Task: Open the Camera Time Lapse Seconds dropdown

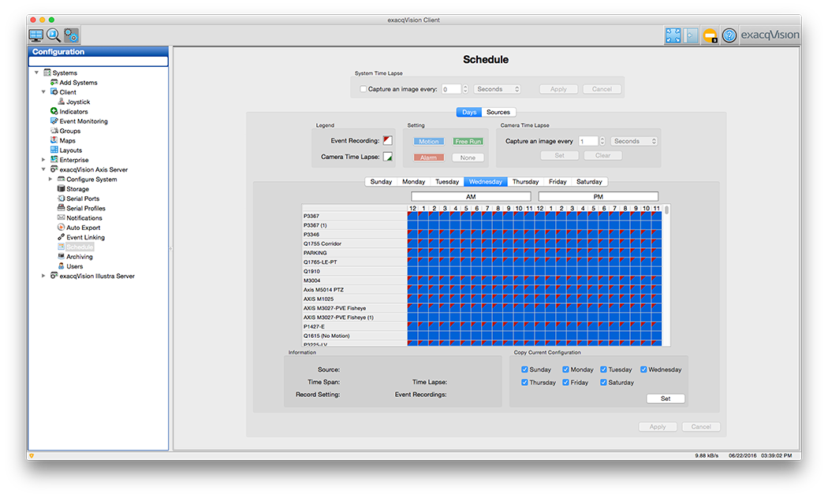Action: tap(634, 141)
